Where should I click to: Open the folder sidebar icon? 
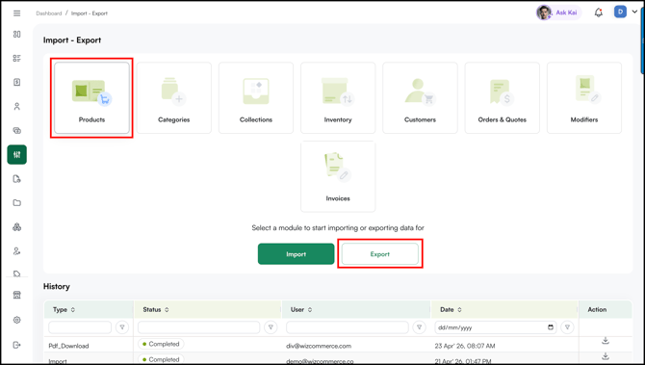click(17, 202)
